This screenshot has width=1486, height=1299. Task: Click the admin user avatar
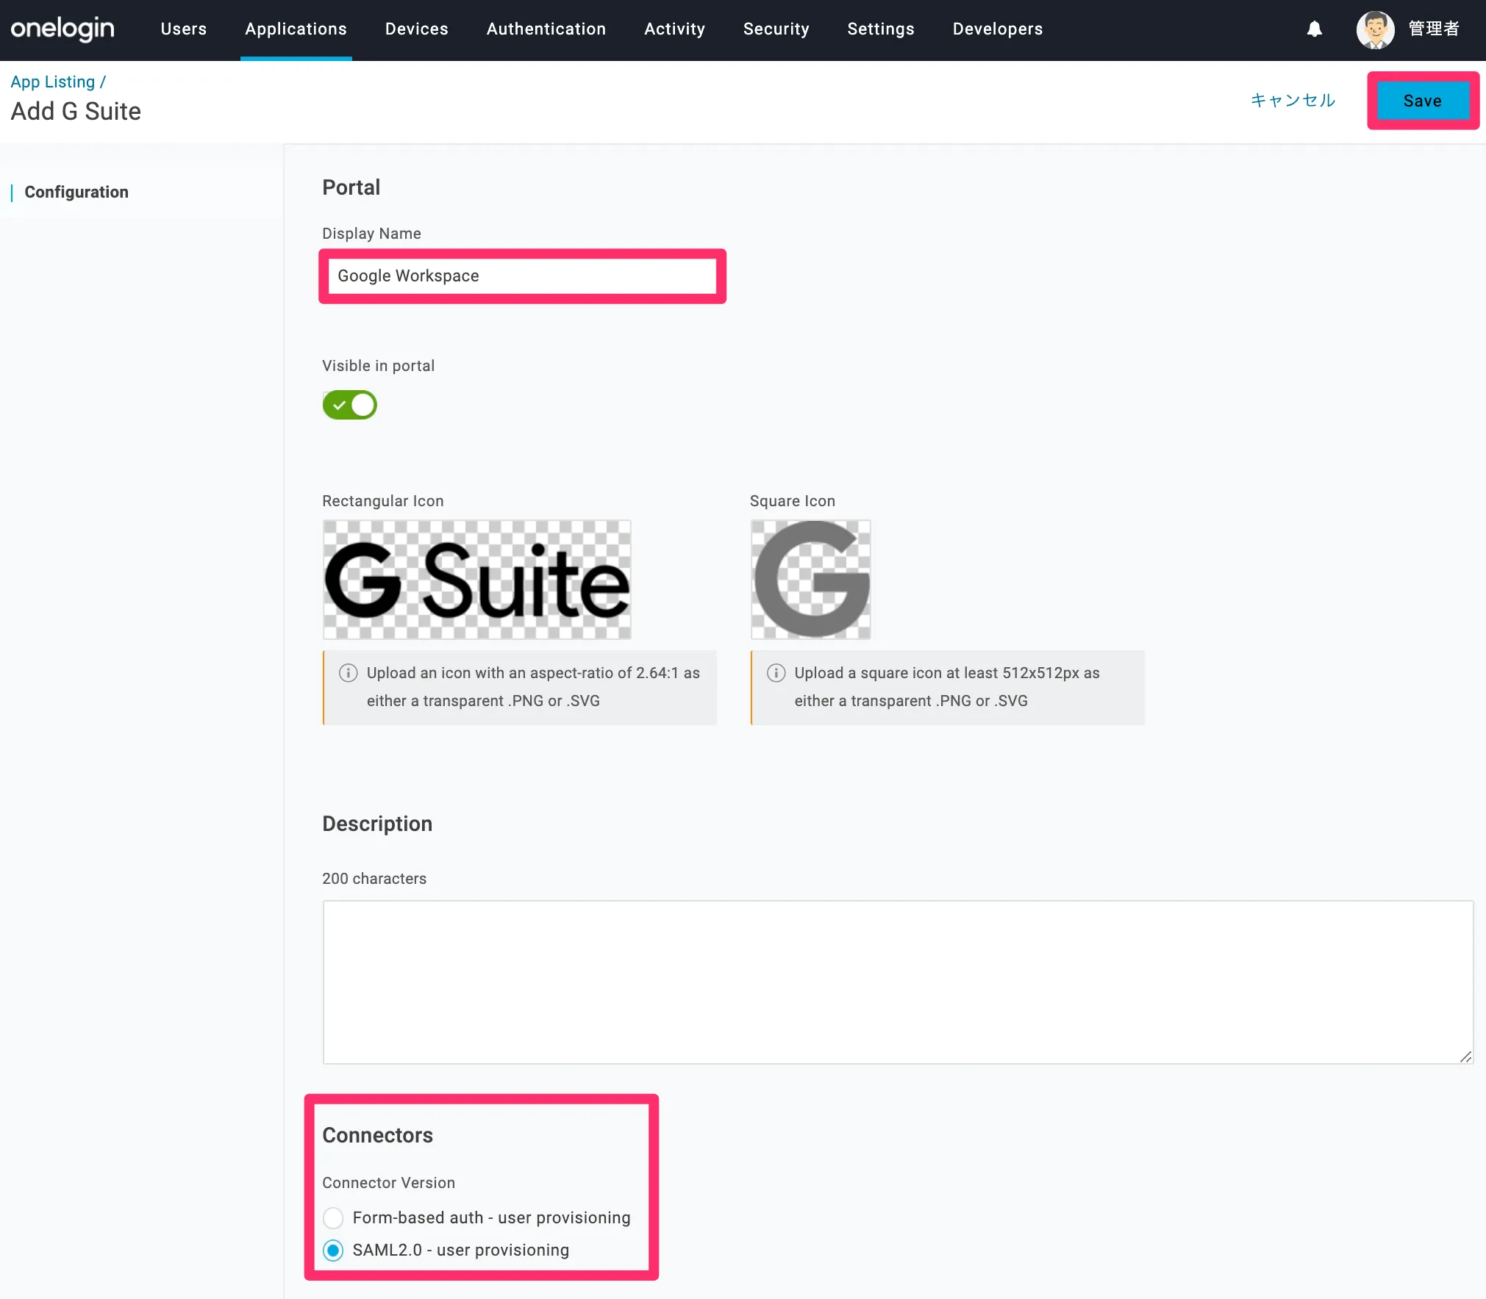coord(1374,29)
